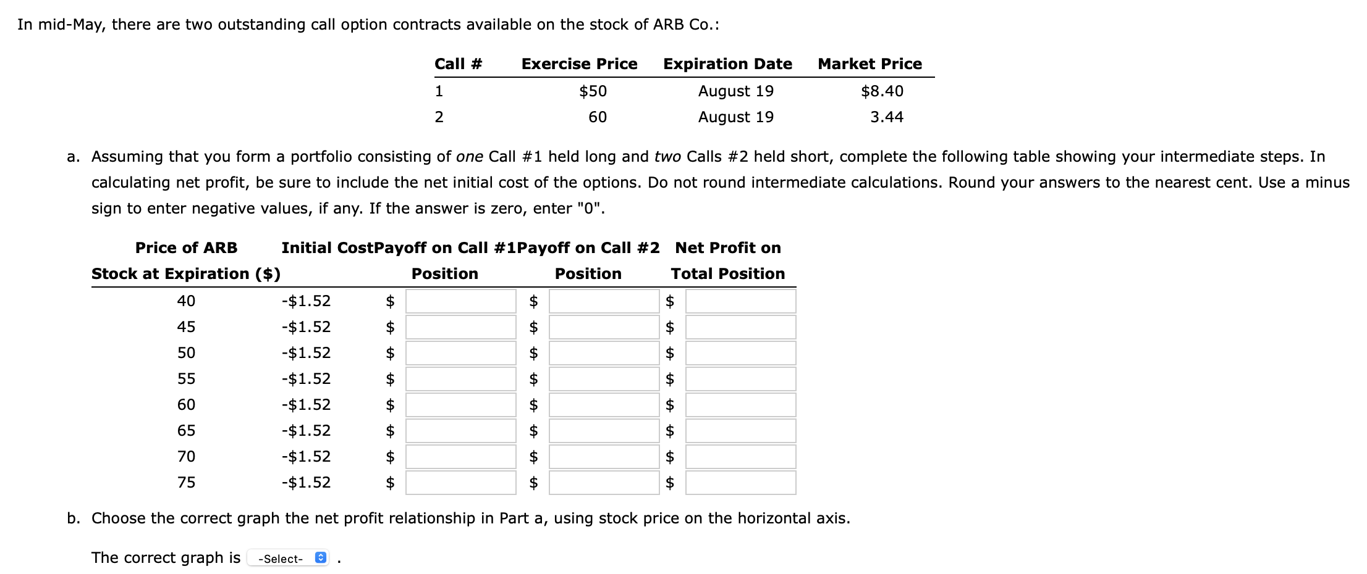Select Call #2 payoff input for price 50

604,353
